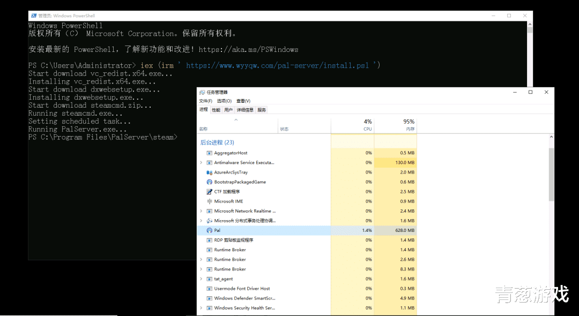Click the 'Setting scheduled task...' line in PowerShell
The height and width of the screenshot is (316, 579).
79,121
